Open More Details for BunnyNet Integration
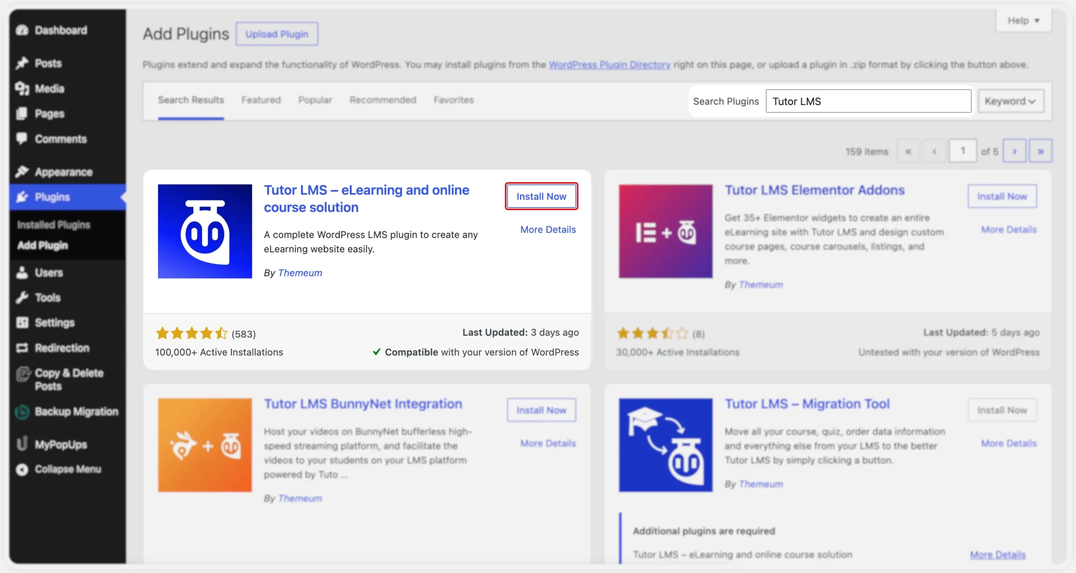 tap(548, 443)
